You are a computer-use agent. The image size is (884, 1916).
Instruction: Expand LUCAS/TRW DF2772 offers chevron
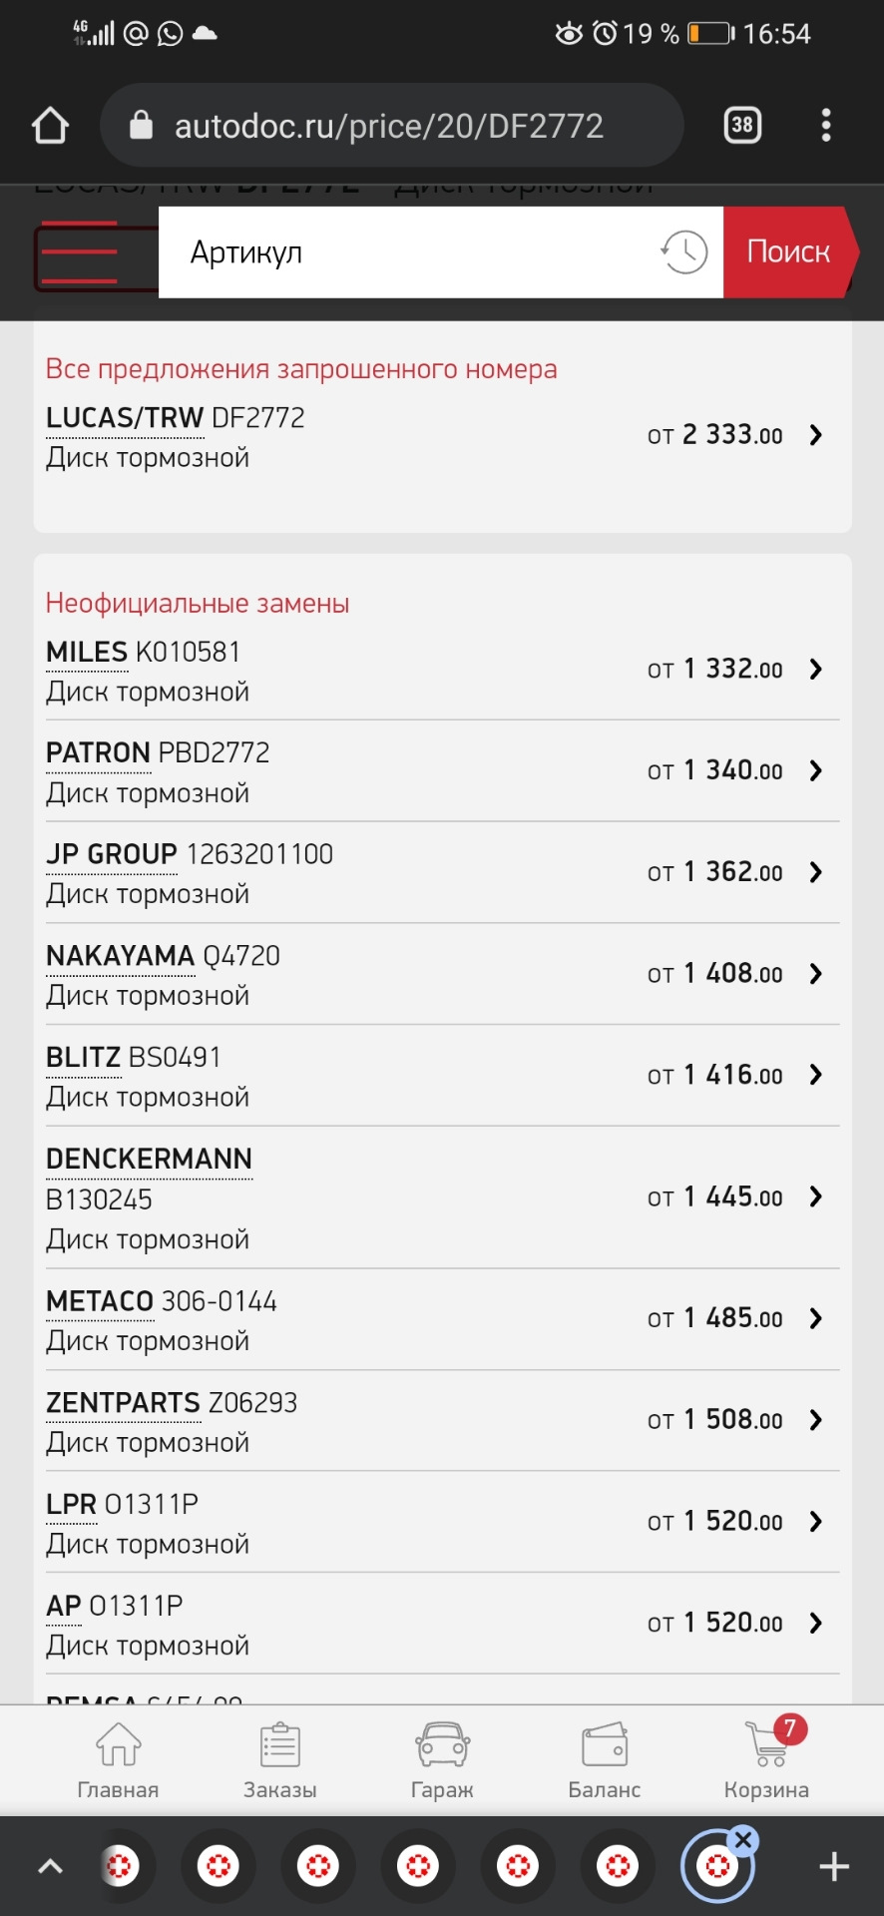coord(816,435)
